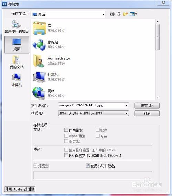Click the Back navigation arrow icon

112,14
